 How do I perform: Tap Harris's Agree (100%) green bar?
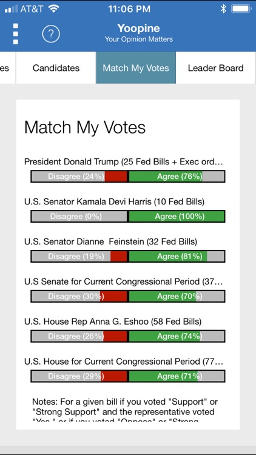point(177,217)
